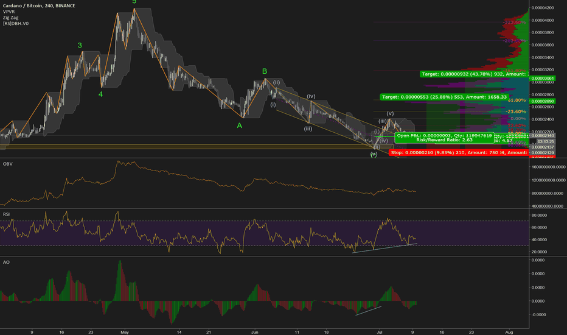Click the AO pane label
The image size is (567, 335).
pos(6,262)
